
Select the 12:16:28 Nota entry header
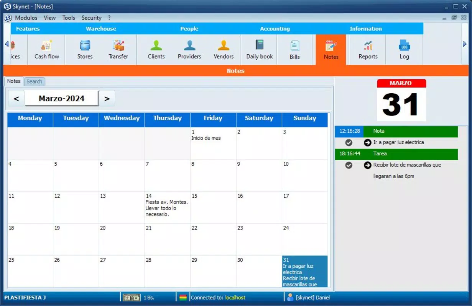tap(396, 131)
